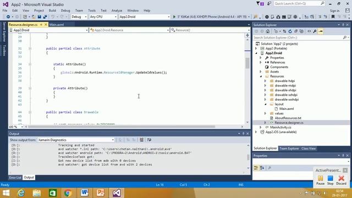Viewport: 352px width, 198px height.
Task: Collapse the Attribute class code region
Action: click(x=30, y=48)
